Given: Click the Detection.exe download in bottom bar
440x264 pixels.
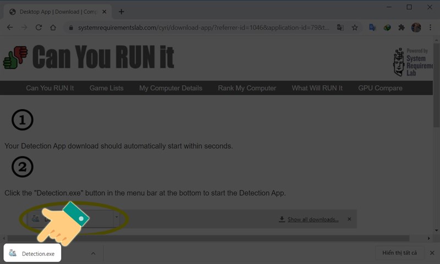Looking at the screenshot, I should pos(33,254).
